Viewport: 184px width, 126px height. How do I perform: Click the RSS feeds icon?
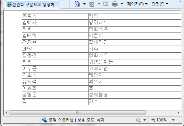92,4
